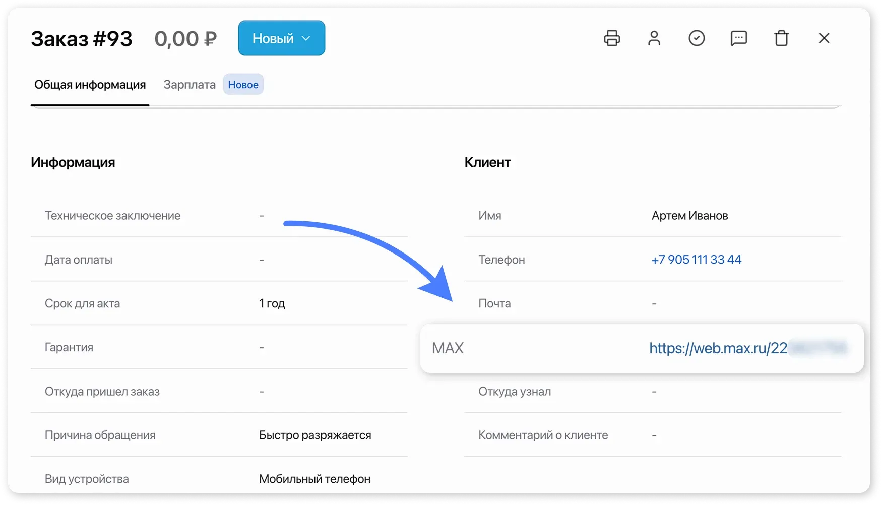Edit the Комментарий о клиенте field
The width and height of the screenshot is (882, 505).
pyautogui.click(x=654, y=434)
